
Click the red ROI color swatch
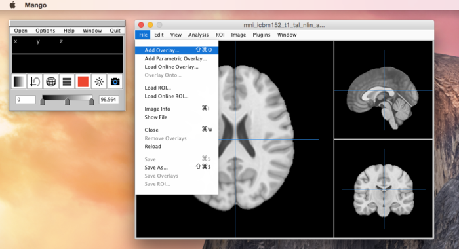(x=83, y=82)
